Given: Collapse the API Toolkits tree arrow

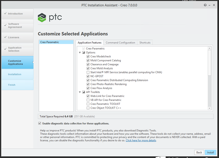Looking at the screenshot, I should pos(80,92).
